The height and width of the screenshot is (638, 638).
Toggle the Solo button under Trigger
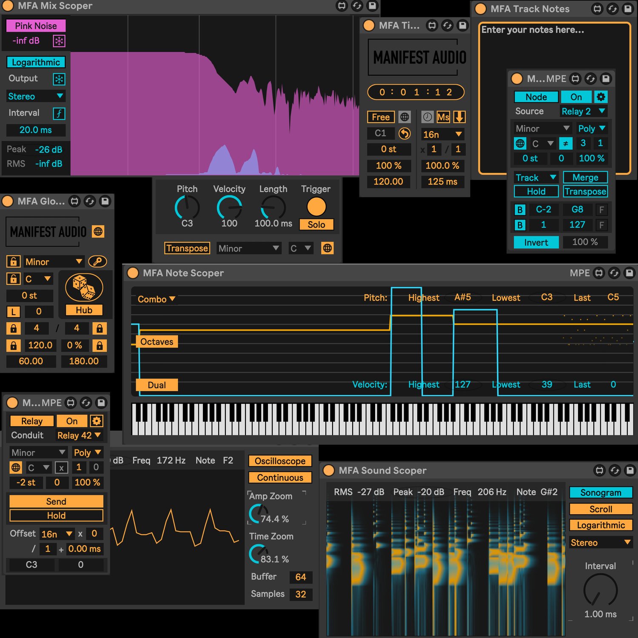(x=316, y=225)
